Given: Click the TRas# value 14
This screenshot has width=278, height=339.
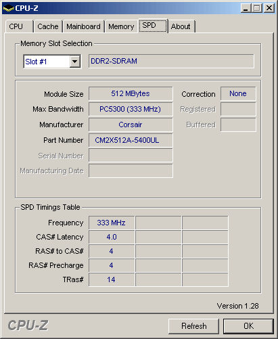Looking at the screenshot, I should [112, 279].
